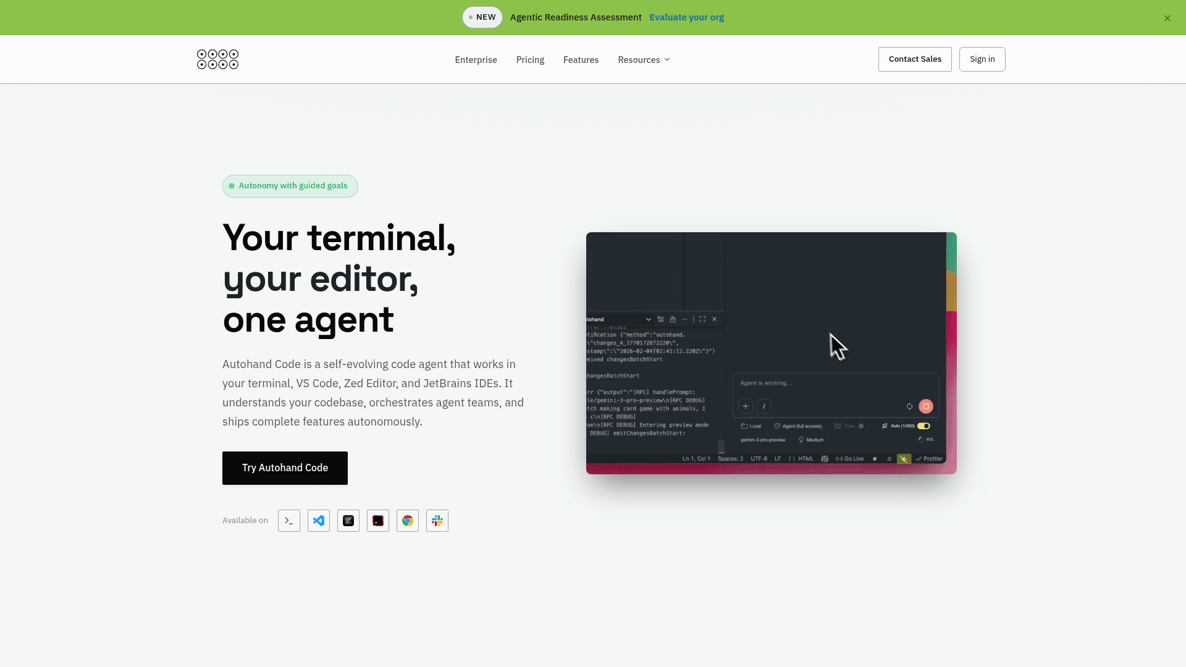Click the plus attach button in chat
This screenshot has width=1186, height=667.
tap(746, 406)
